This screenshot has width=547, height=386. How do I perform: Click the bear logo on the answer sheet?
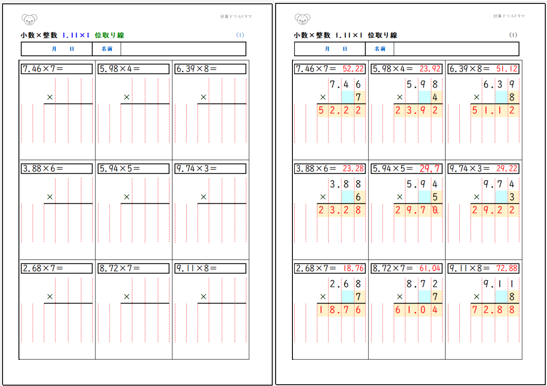coord(303,19)
